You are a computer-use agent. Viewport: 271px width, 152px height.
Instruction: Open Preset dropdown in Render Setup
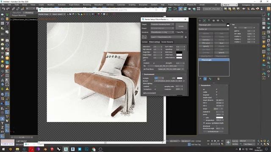(162, 28)
